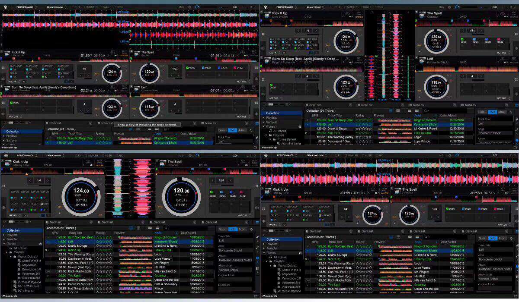Expand Playlists tree node, 2Deck Vertical window
This screenshot has width=519, height=302.
pos(4,235)
